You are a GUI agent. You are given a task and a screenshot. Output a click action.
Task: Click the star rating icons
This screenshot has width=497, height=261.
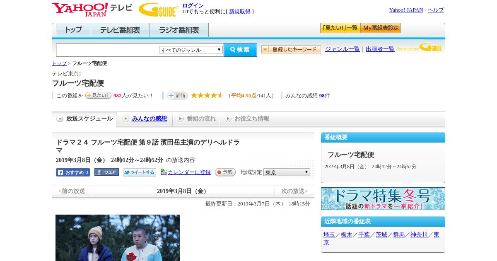tap(207, 95)
